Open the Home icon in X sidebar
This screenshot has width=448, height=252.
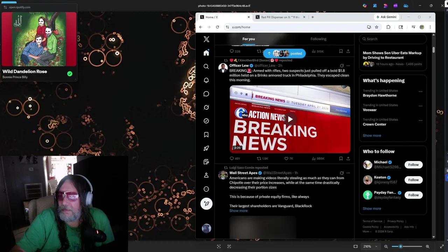click(206, 53)
